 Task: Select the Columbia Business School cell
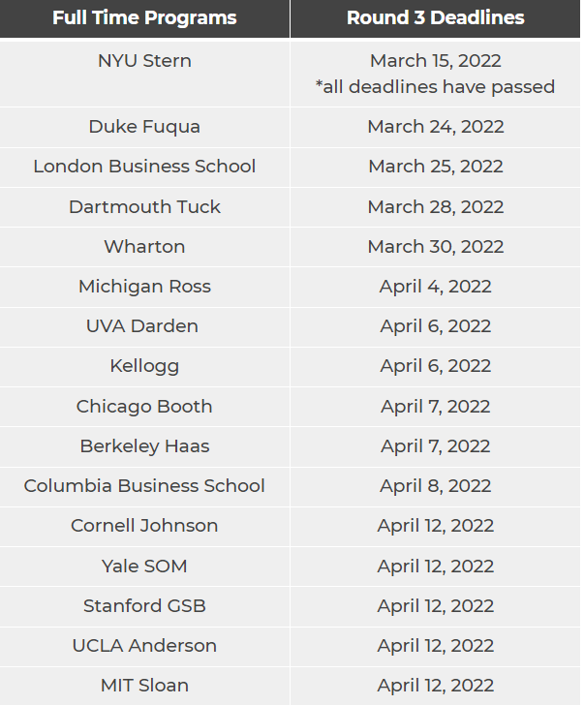click(x=144, y=486)
